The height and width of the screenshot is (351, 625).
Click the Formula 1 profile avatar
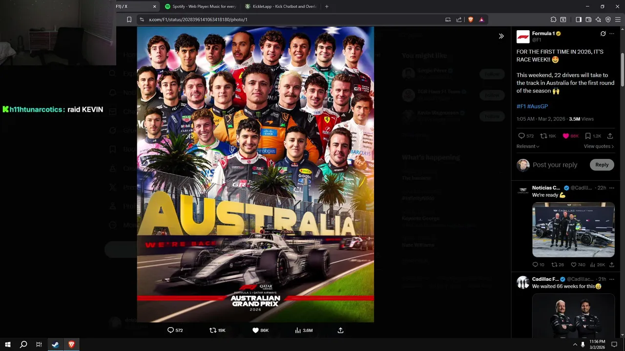tap(523, 37)
